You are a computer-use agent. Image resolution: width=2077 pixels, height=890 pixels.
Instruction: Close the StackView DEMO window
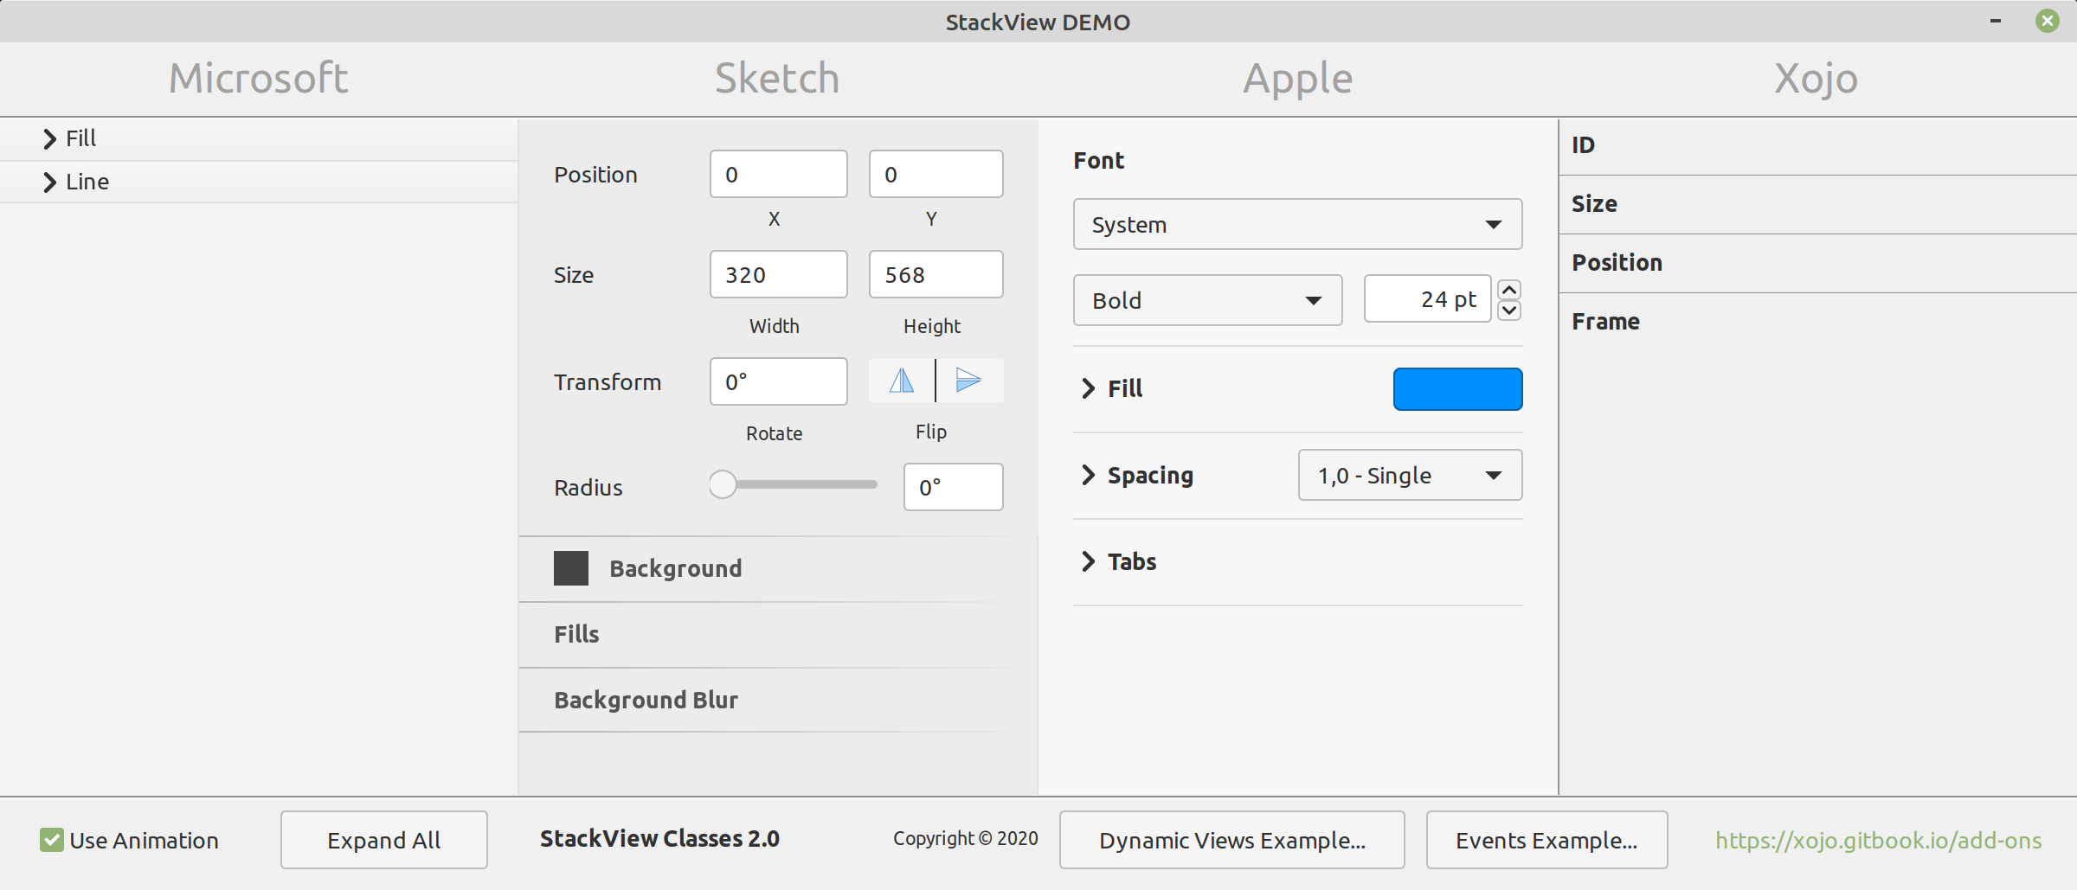[x=2048, y=21]
